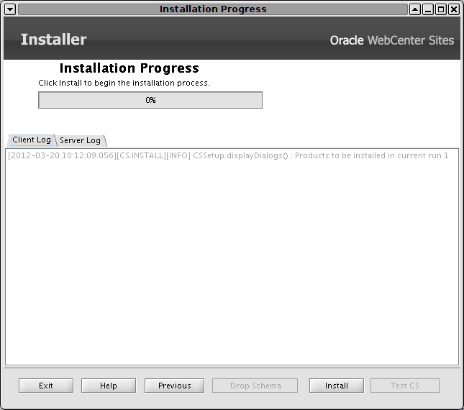Viewport: 464px width, 410px height.
Task: Shade the window using the up-arrow button
Action: coord(415,9)
